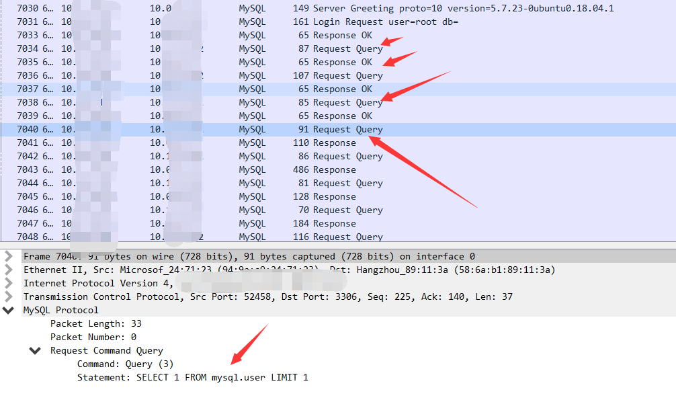Expand Transmission Control Protocol node
The image size is (676, 400).
click(x=9, y=296)
